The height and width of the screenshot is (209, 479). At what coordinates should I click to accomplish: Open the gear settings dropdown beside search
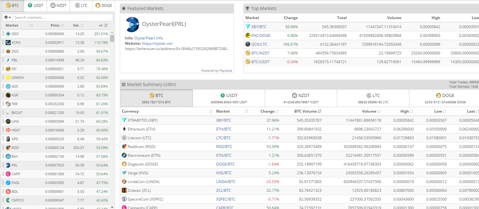point(8,18)
